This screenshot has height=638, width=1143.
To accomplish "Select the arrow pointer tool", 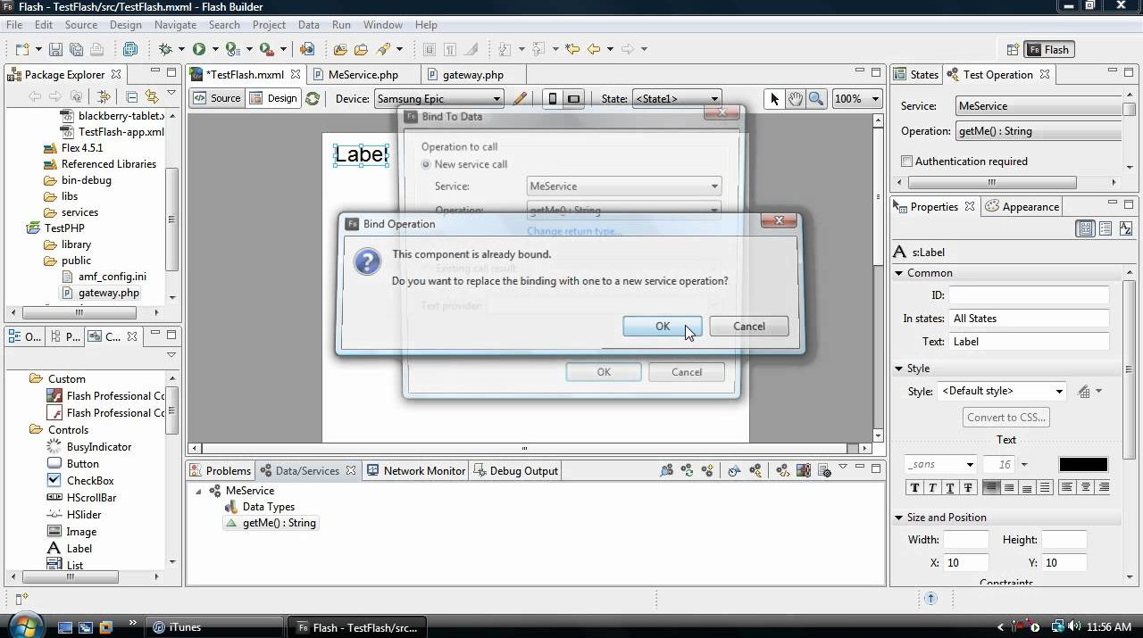I will [x=774, y=99].
